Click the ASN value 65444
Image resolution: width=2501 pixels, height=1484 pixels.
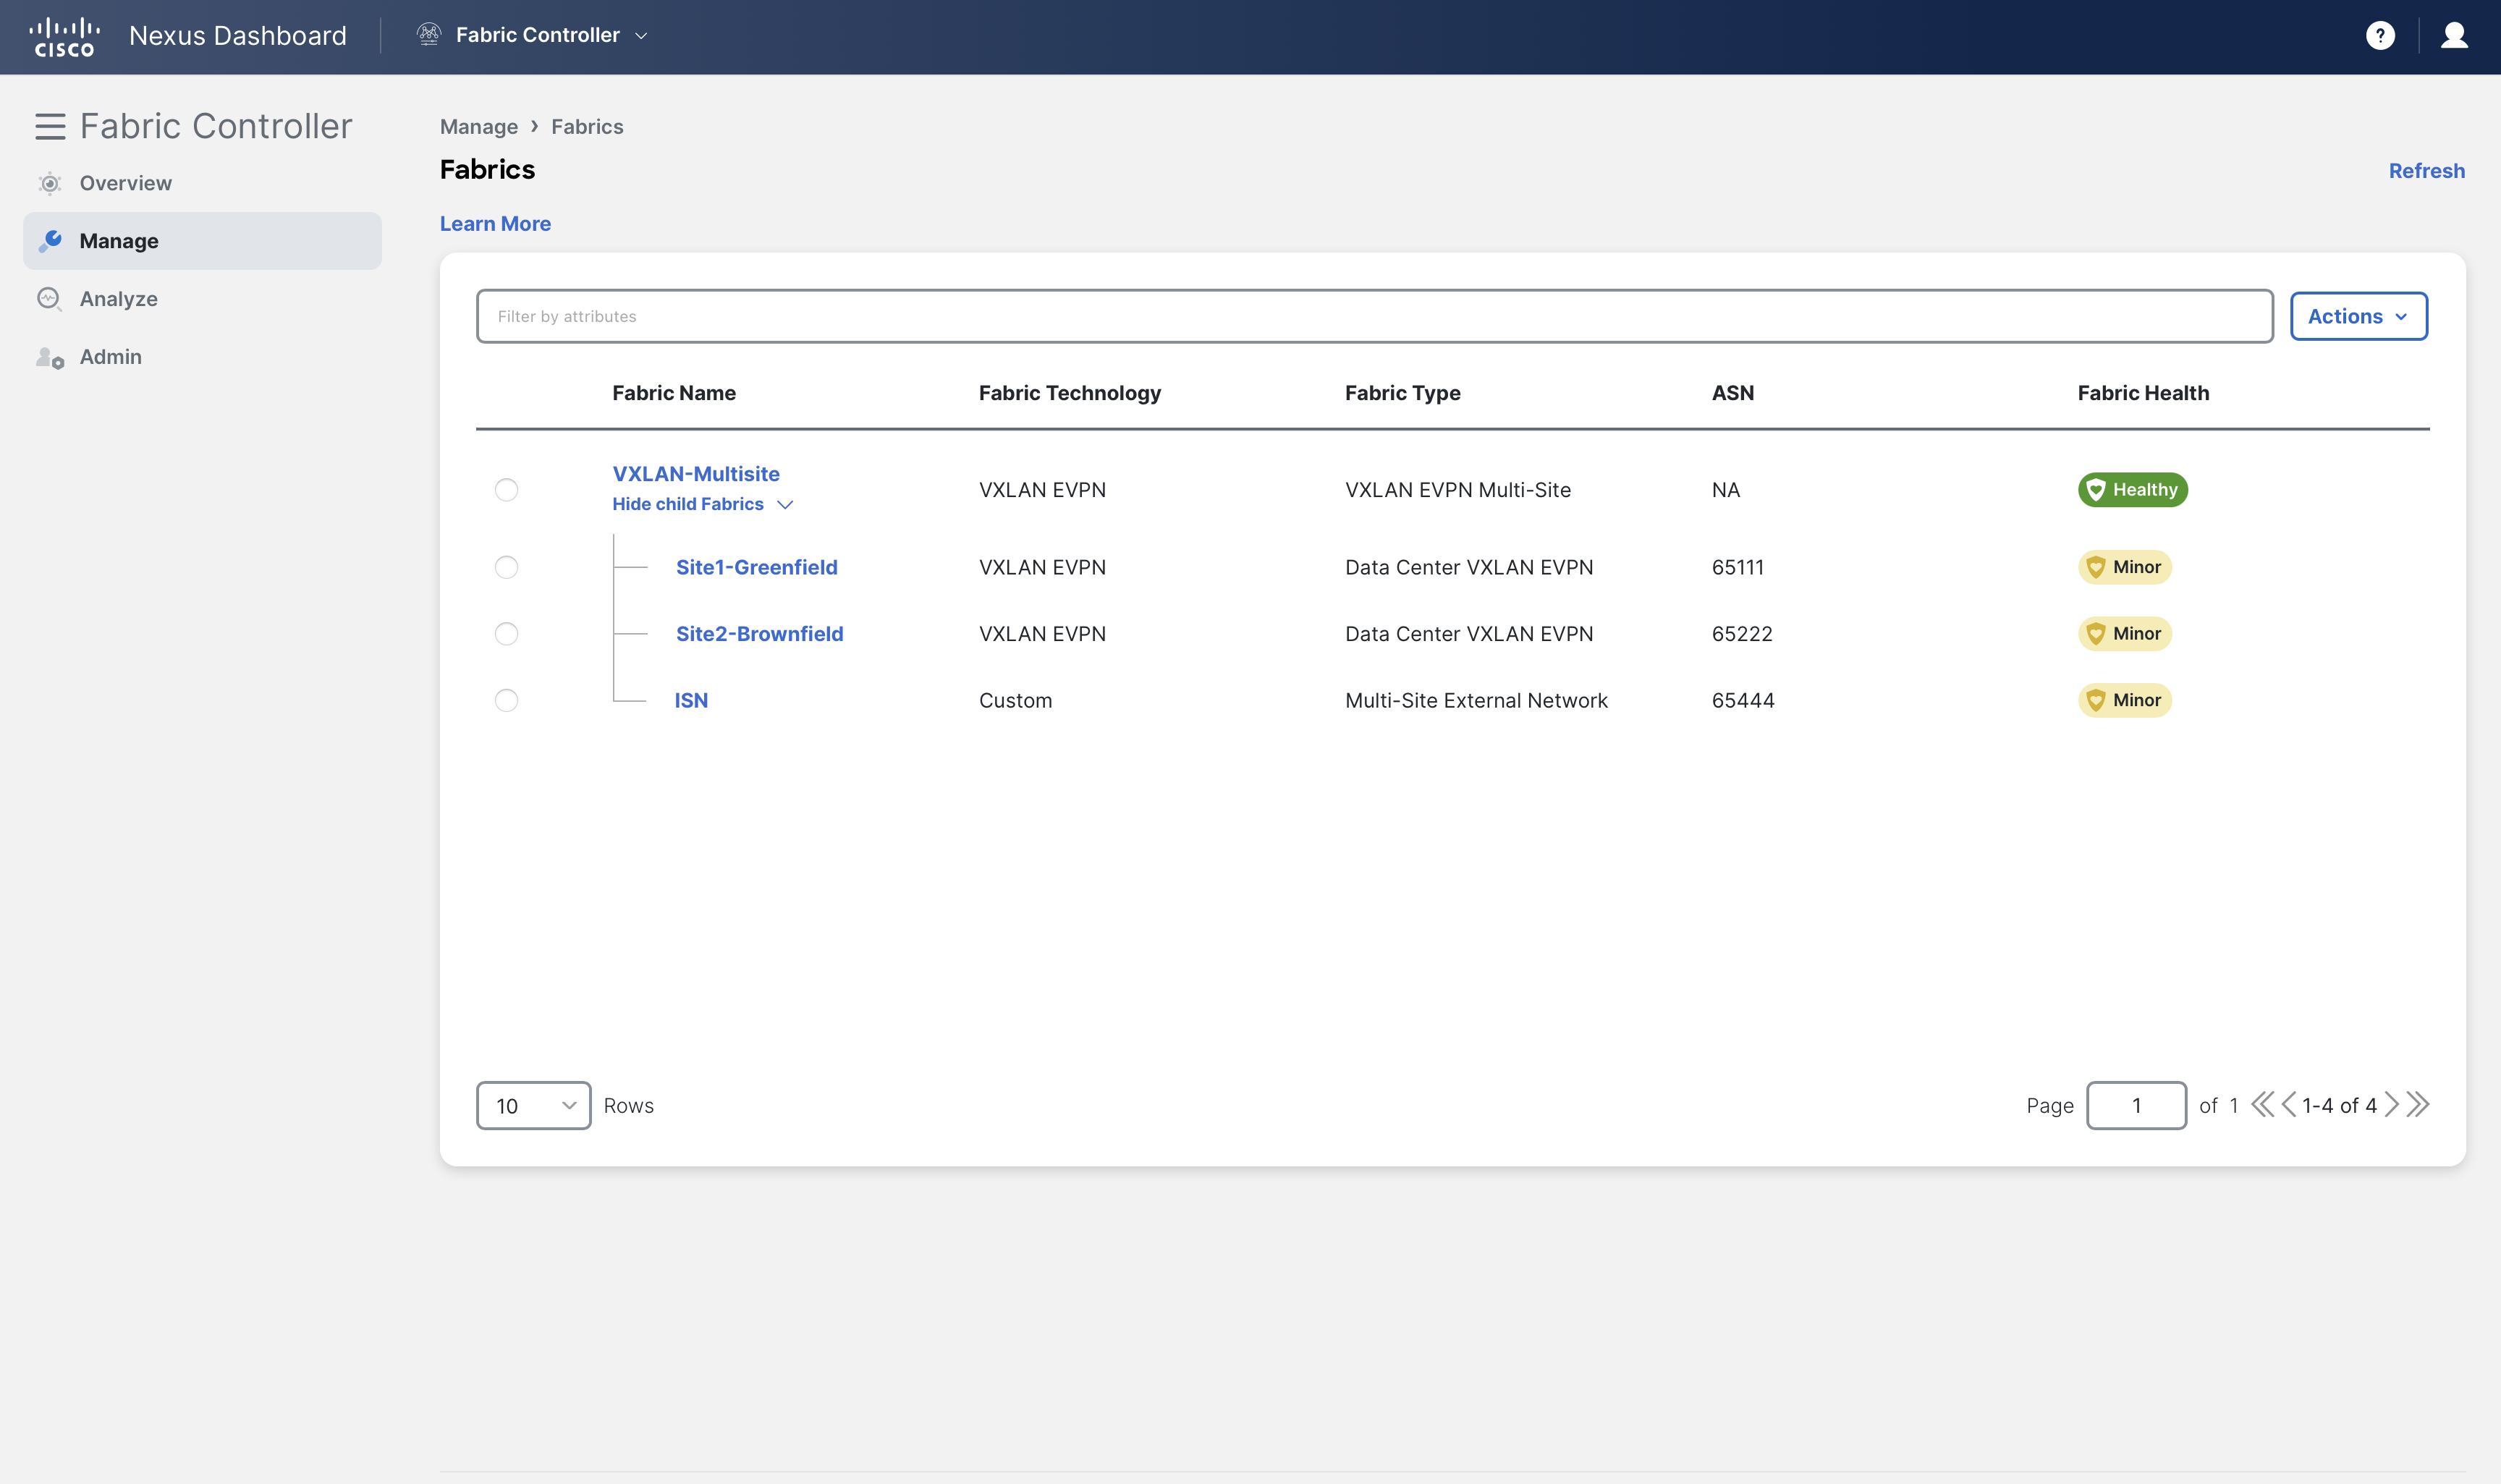click(1743, 700)
